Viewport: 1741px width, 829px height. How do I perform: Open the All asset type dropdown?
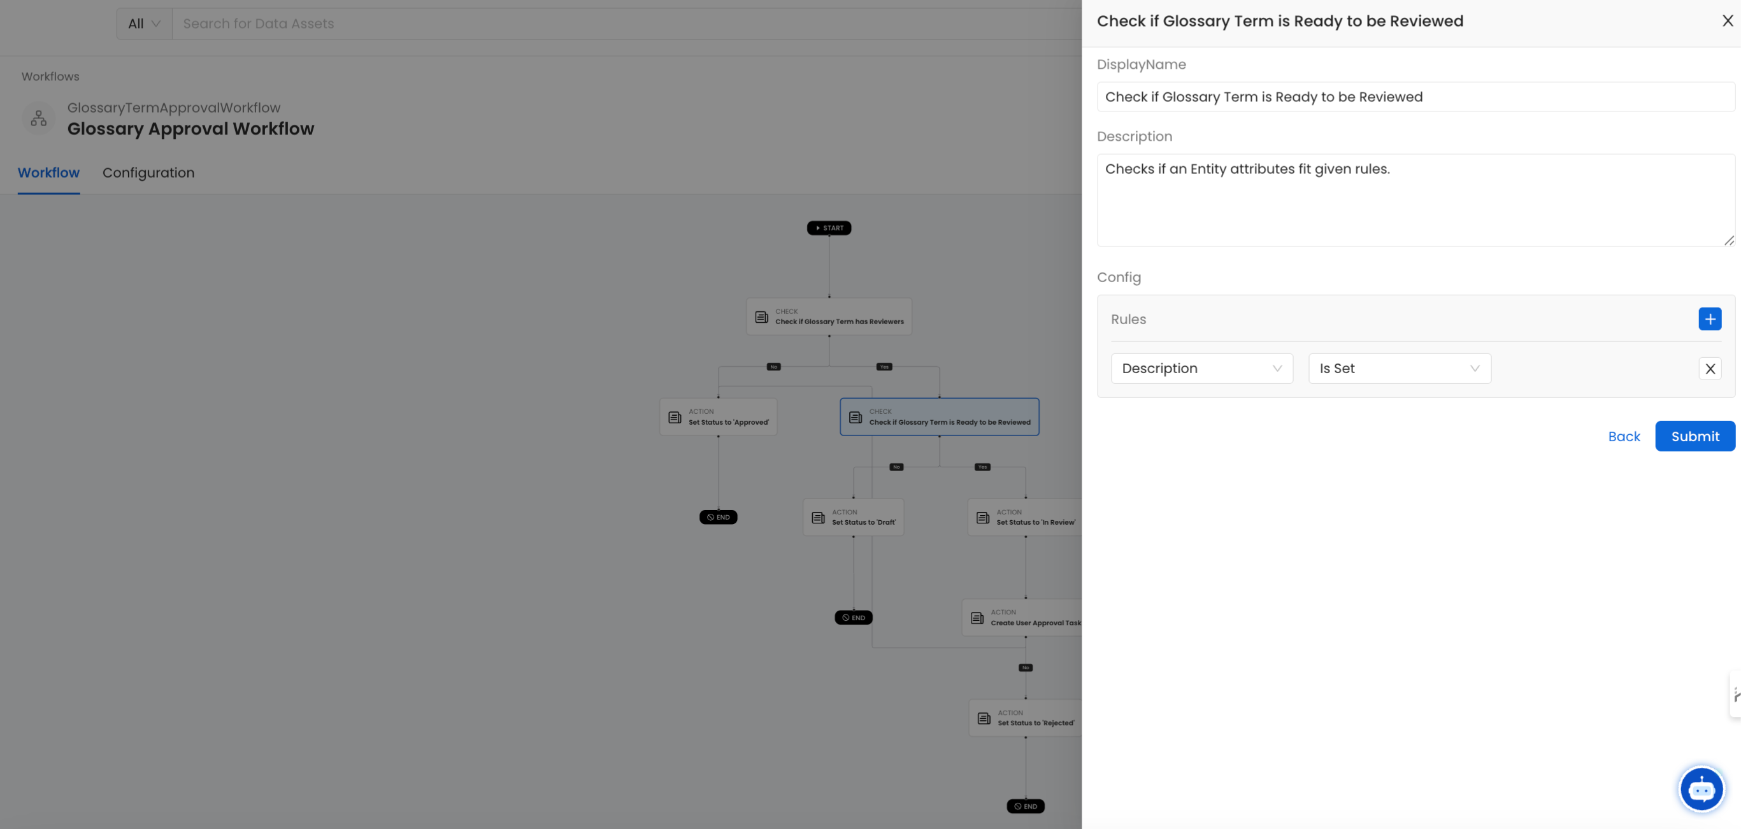coord(144,24)
